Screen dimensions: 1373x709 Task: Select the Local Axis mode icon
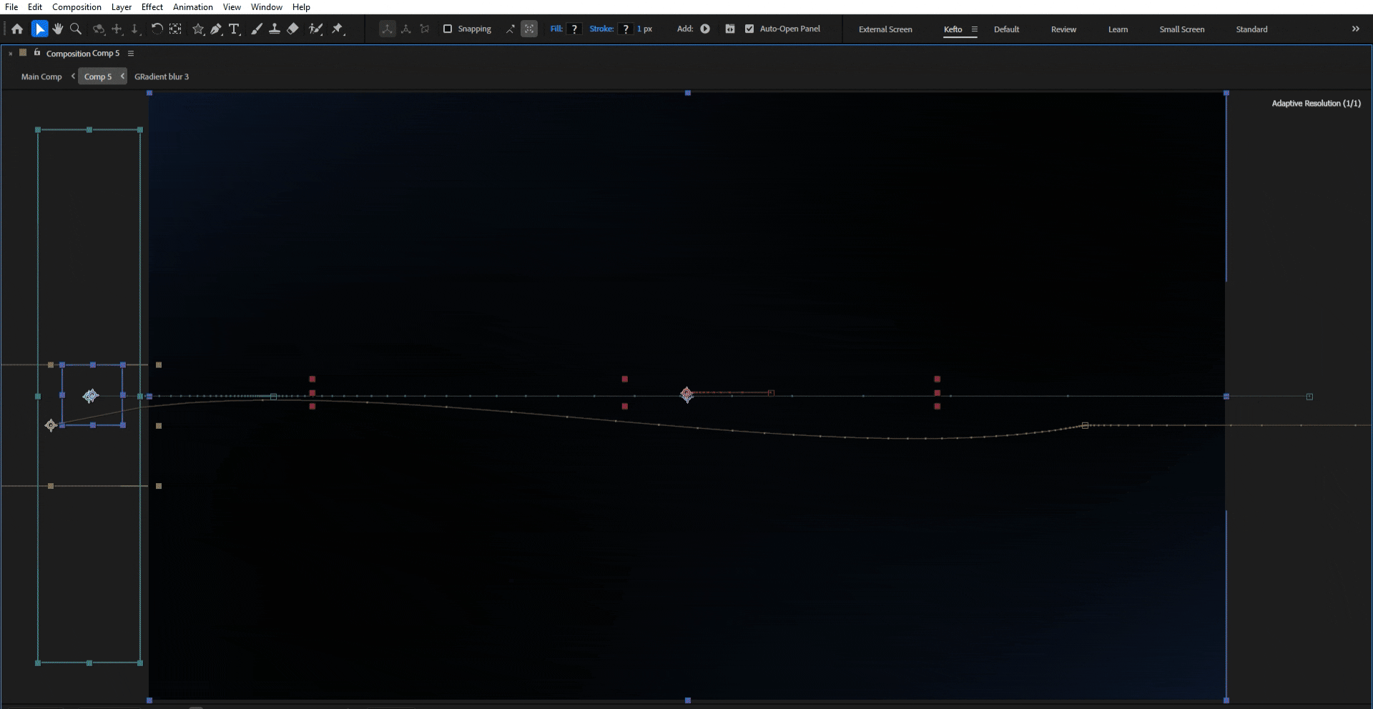point(387,29)
